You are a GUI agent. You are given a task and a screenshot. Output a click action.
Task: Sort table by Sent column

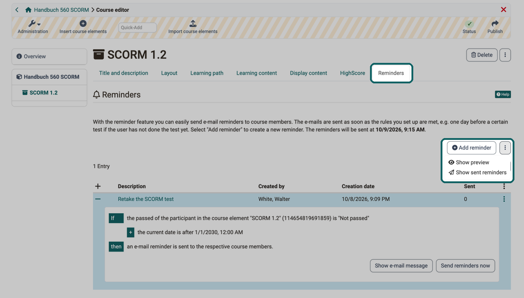[469, 186]
